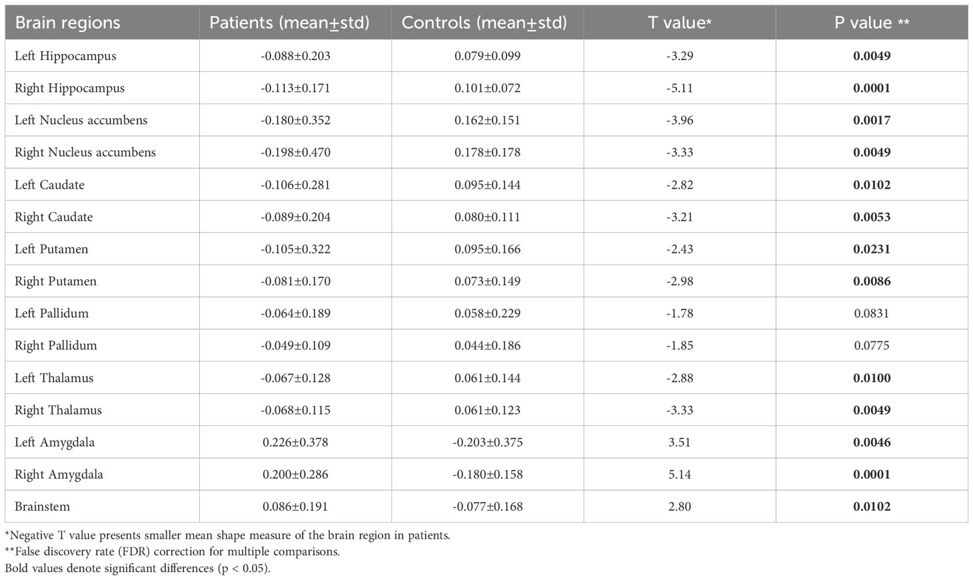Click Right Nucleus accumbens row label
Screen dimensions: 973x580
85,153
